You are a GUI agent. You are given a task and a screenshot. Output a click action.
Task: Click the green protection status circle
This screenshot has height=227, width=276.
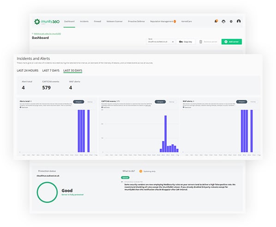point(47,192)
